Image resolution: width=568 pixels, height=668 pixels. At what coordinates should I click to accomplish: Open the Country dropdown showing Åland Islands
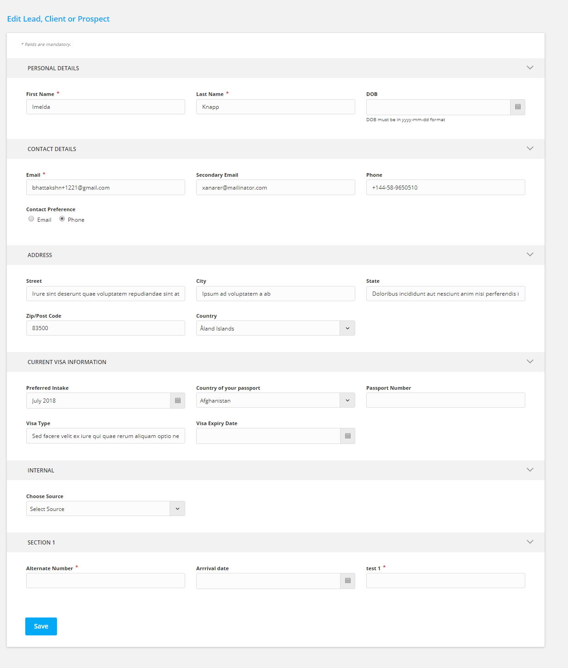coord(276,328)
